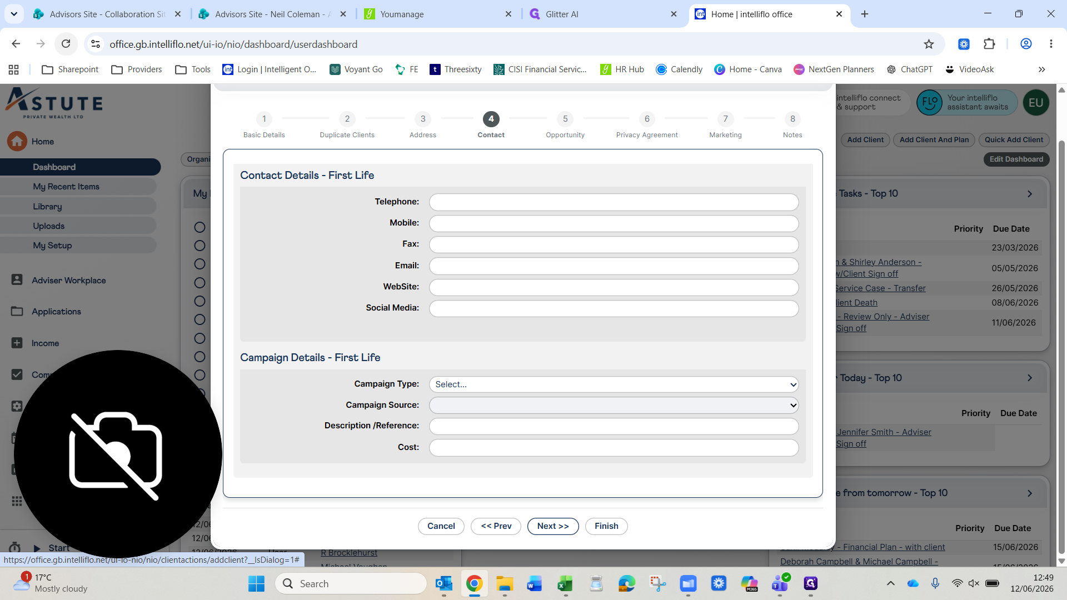Show hidden system tray icons

point(890,583)
